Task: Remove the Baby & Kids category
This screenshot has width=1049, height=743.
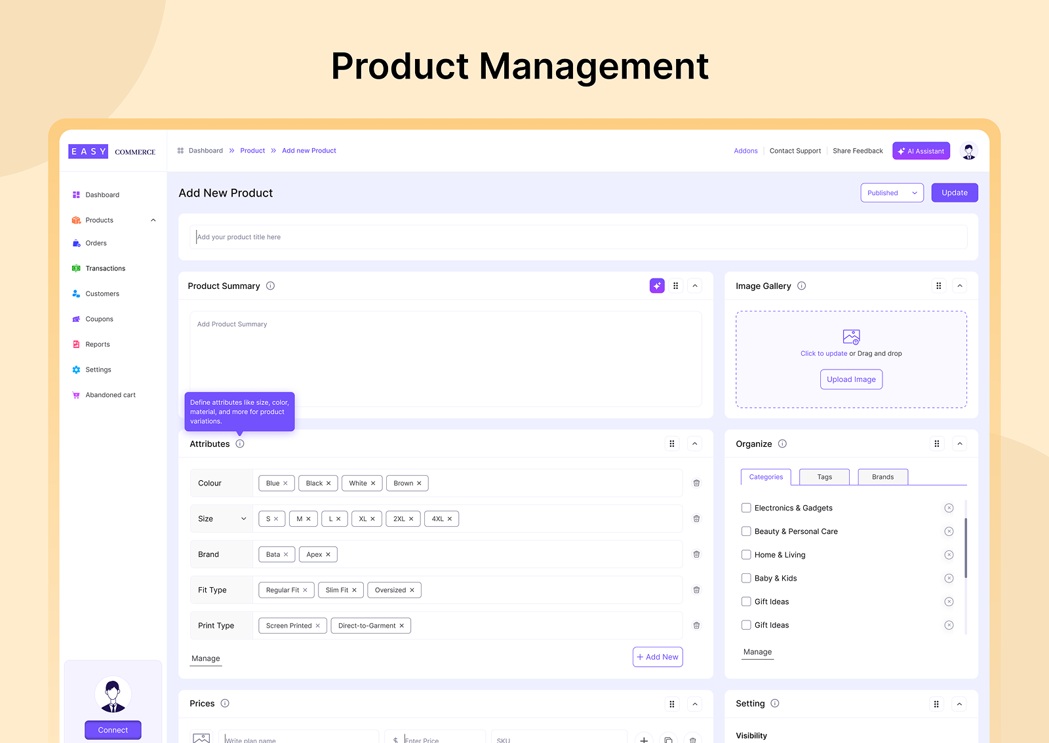Action: [949, 578]
